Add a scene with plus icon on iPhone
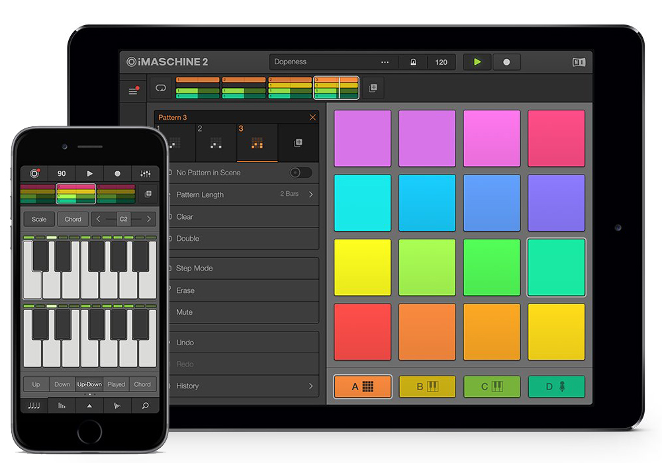 click(148, 194)
